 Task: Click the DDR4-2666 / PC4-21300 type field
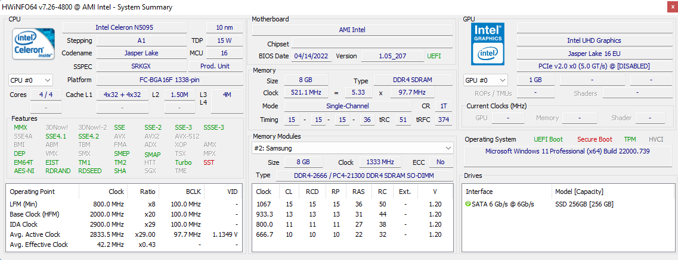[364, 176]
